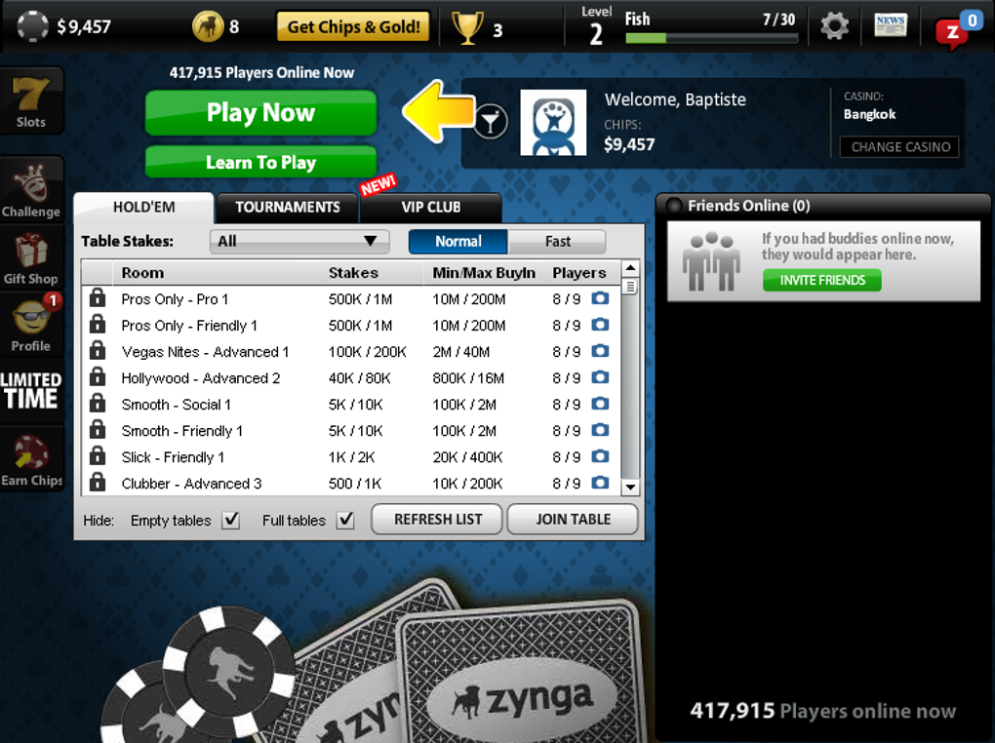Click the green Play Now button

tap(260, 113)
